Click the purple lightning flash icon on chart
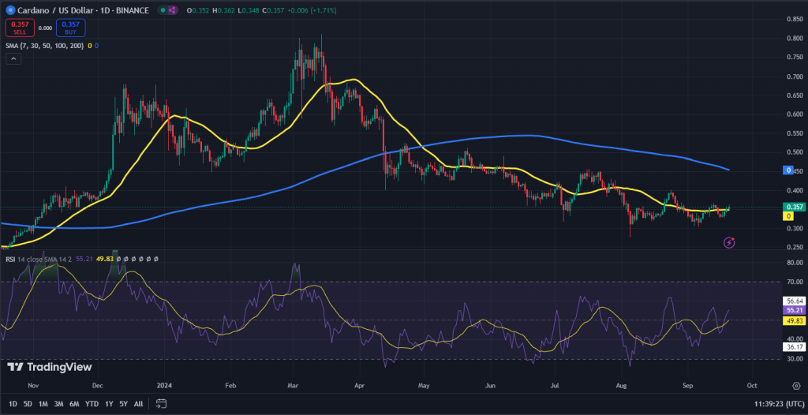This screenshot has width=808, height=415. (x=729, y=241)
